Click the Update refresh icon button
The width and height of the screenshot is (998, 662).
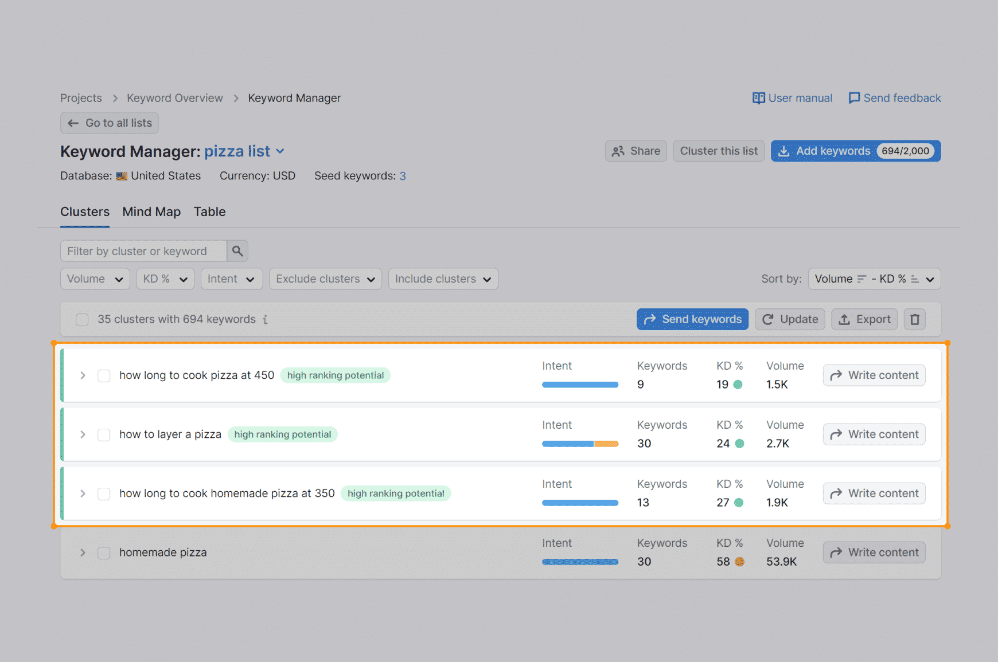(x=789, y=319)
